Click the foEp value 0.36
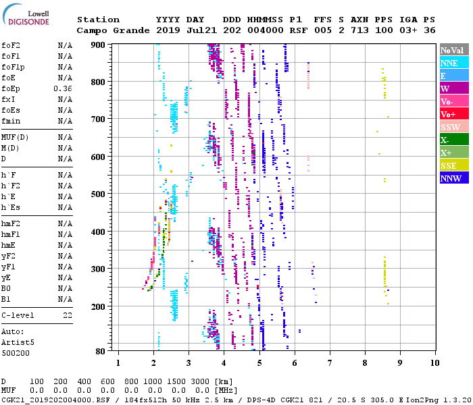This screenshot has width=473, height=405. [x=63, y=88]
